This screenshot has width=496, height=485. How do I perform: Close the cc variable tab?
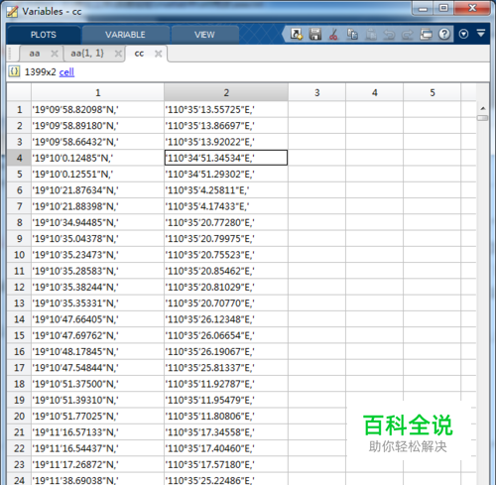(x=159, y=54)
